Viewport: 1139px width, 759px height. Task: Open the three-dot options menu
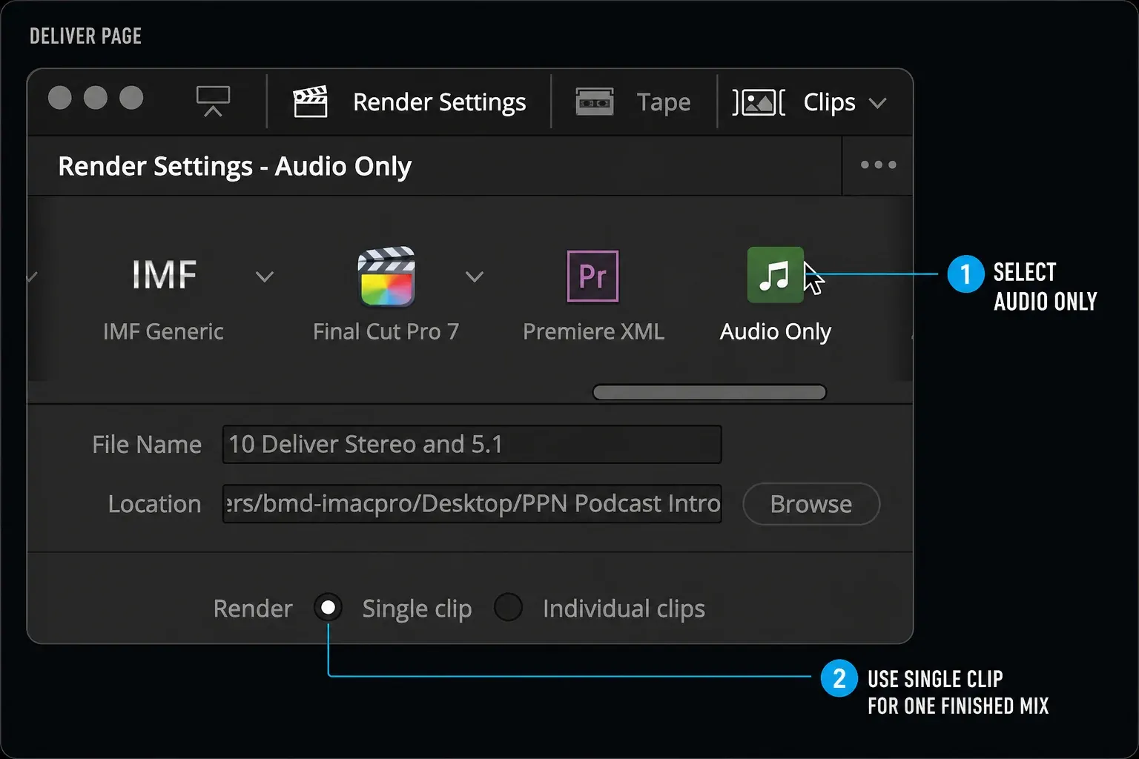878,165
